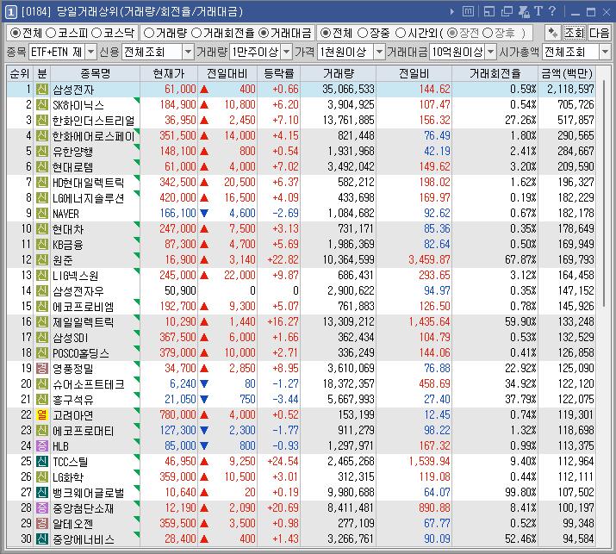Image resolution: width=616 pixels, height=554 pixels.
Task: Click the 신 badge icon for 현대차
Action: click(x=42, y=228)
